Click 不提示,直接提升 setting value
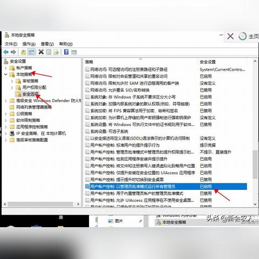The width and height of the screenshot is (259, 259). 215,152
